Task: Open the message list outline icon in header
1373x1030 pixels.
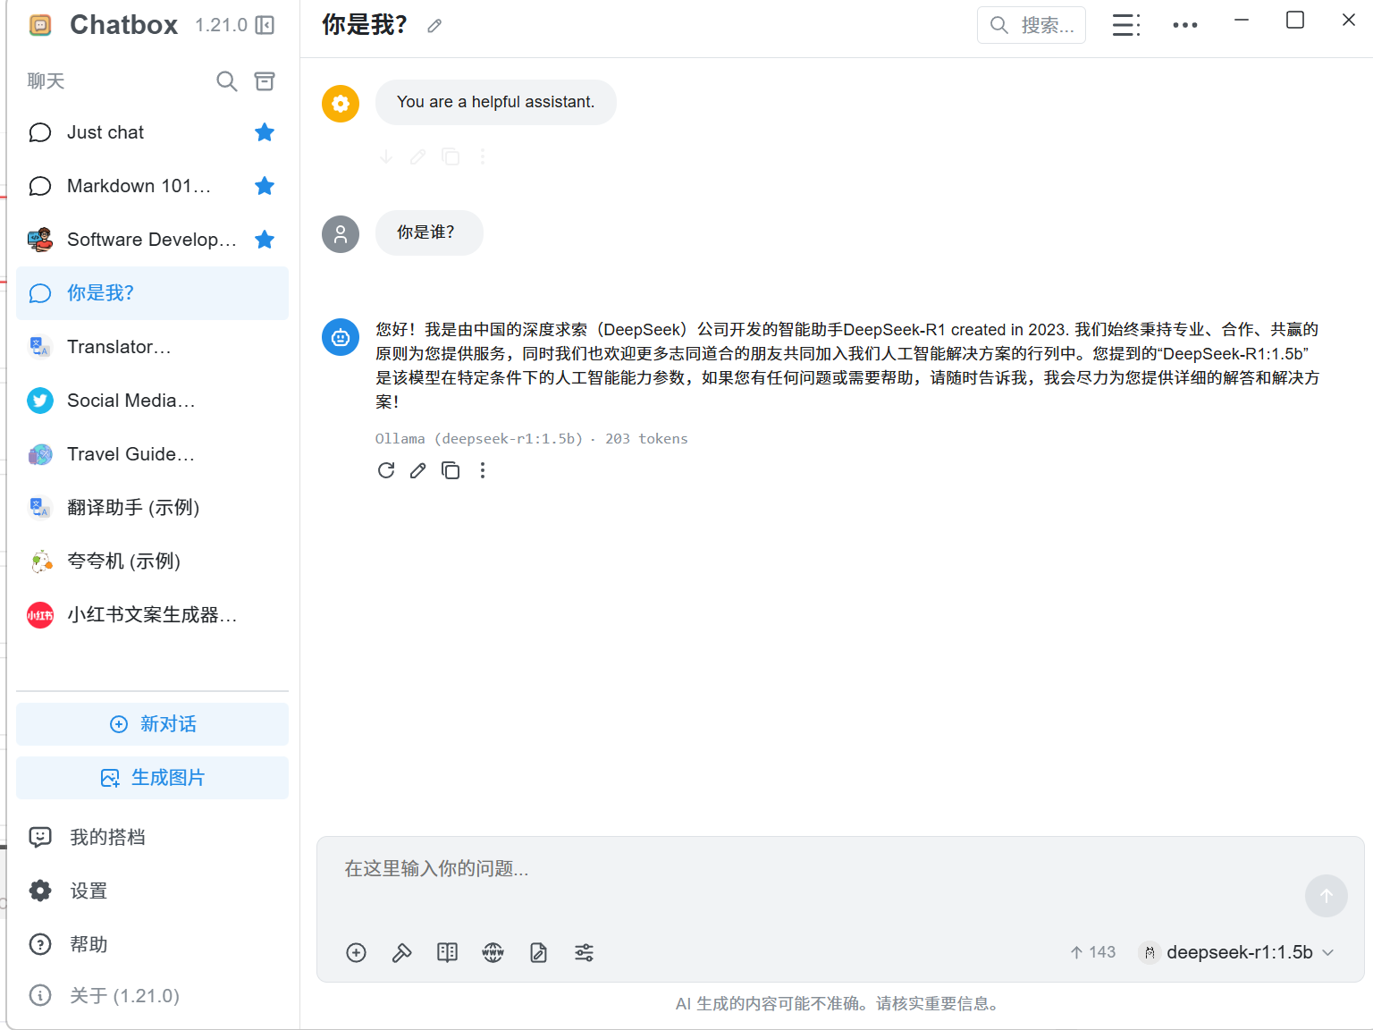Action: pyautogui.click(x=1126, y=25)
